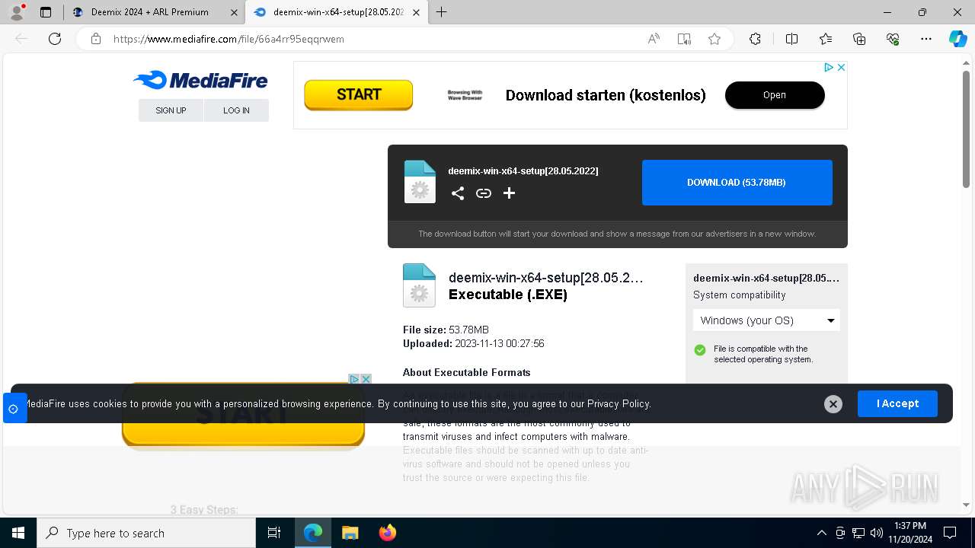Open tab actions menu icon

point(46,12)
